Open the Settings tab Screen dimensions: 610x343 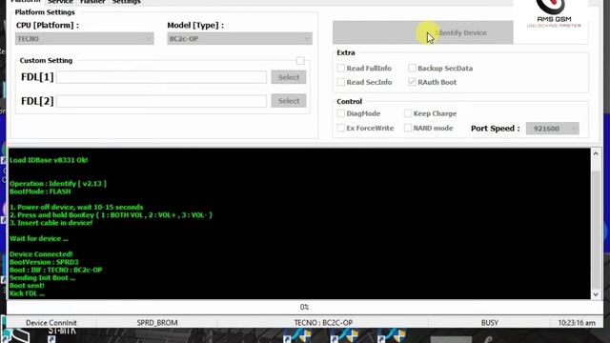pos(126,2)
